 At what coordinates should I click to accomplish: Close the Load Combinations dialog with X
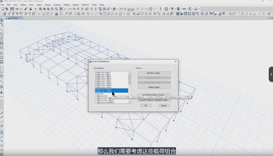[x=175, y=61]
